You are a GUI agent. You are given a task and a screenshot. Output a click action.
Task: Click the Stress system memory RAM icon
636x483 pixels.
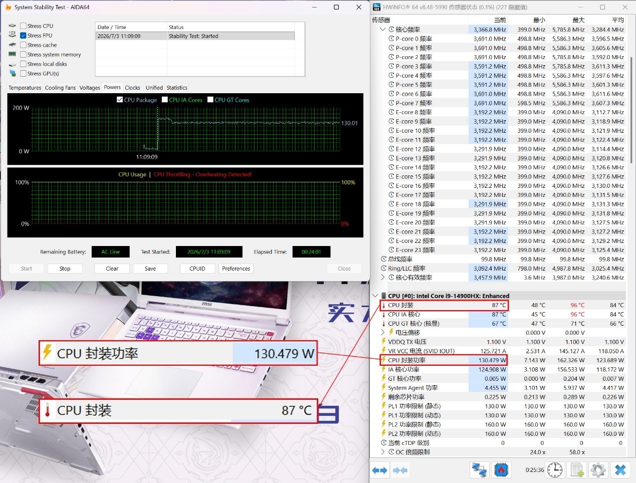tap(13, 54)
